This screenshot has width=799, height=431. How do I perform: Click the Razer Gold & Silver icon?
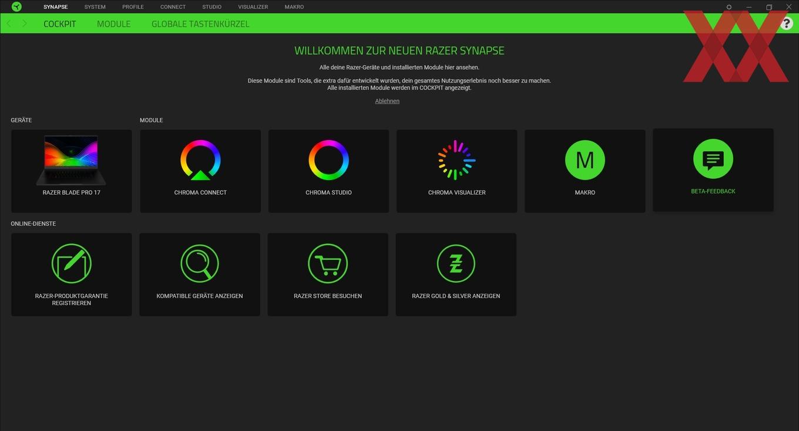[456, 263]
